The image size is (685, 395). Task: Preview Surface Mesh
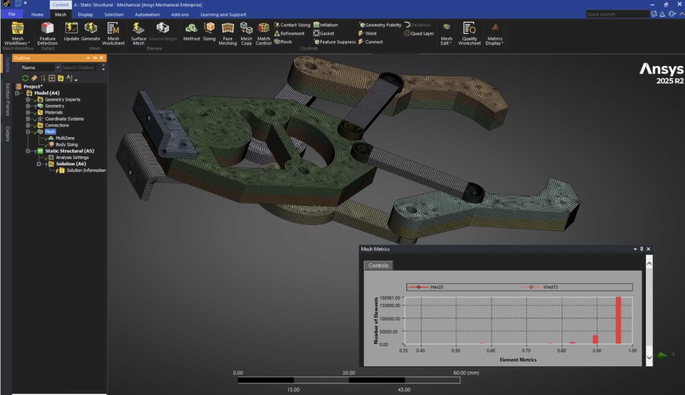[138, 34]
